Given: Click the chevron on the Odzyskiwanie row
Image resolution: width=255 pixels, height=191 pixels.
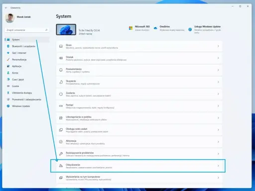Looking at the screenshot, I should pos(218,166).
